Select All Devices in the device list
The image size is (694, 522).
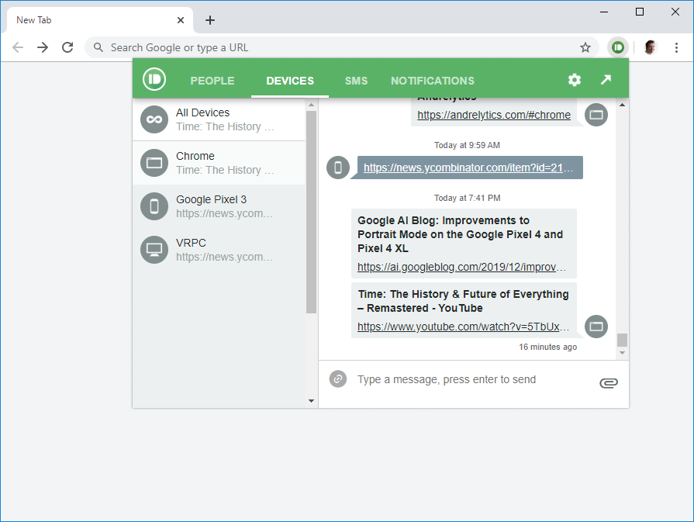coord(219,119)
